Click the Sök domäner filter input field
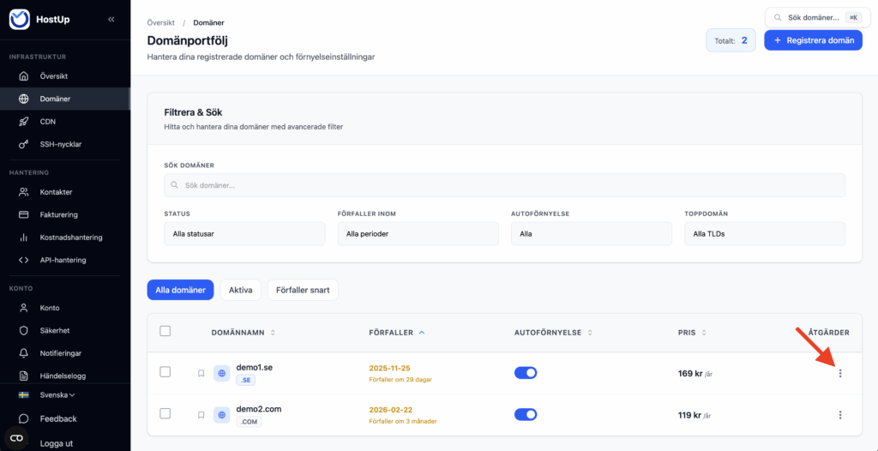Image resolution: width=878 pixels, height=451 pixels. (x=504, y=185)
